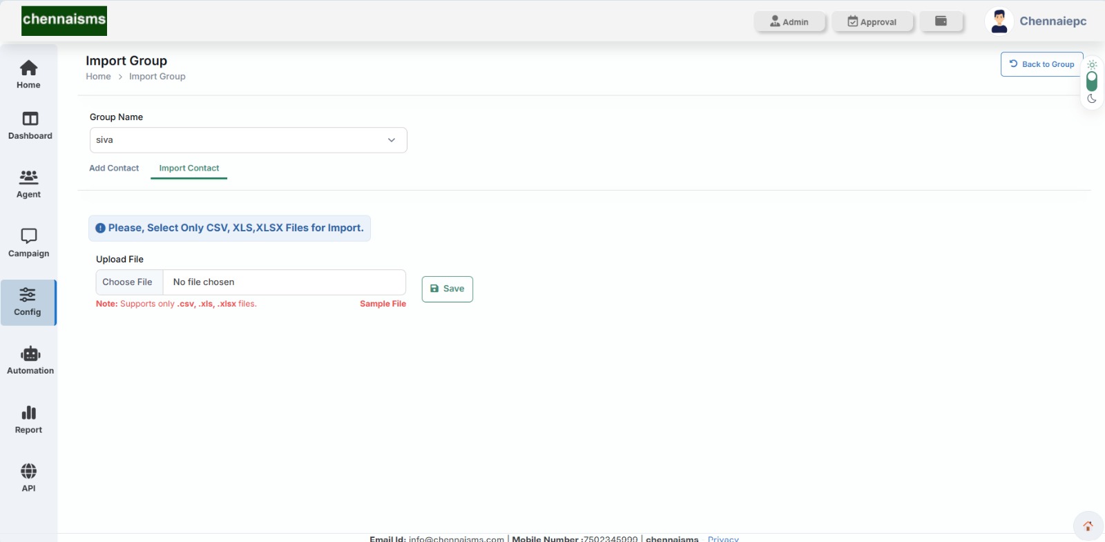This screenshot has height=542, width=1105.
Task: Click the scroll-to-top arrow icon
Action: coord(1088,526)
